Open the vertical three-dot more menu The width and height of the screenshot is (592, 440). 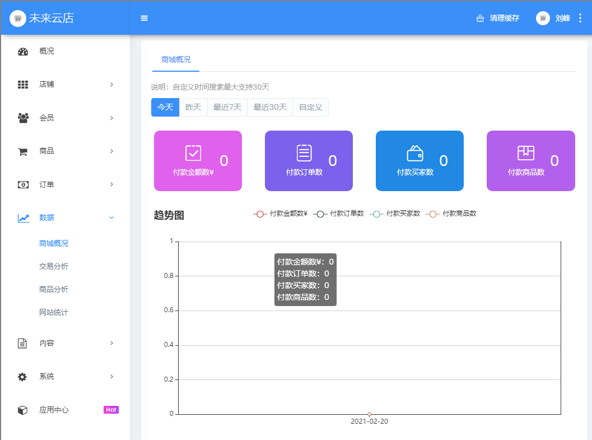[580, 18]
